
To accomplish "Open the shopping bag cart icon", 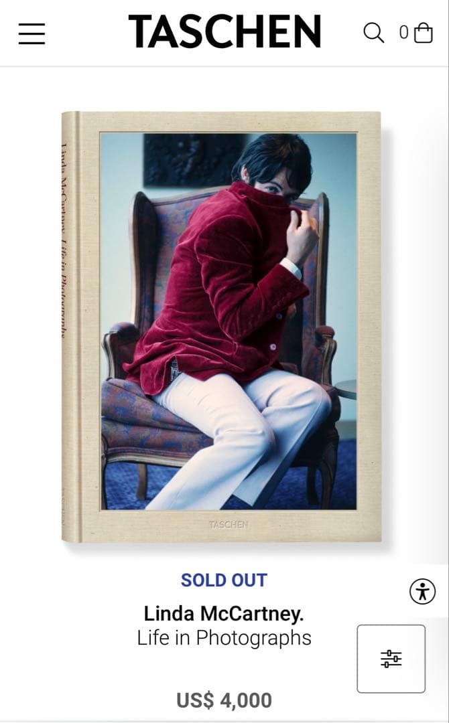I will tap(423, 33).
